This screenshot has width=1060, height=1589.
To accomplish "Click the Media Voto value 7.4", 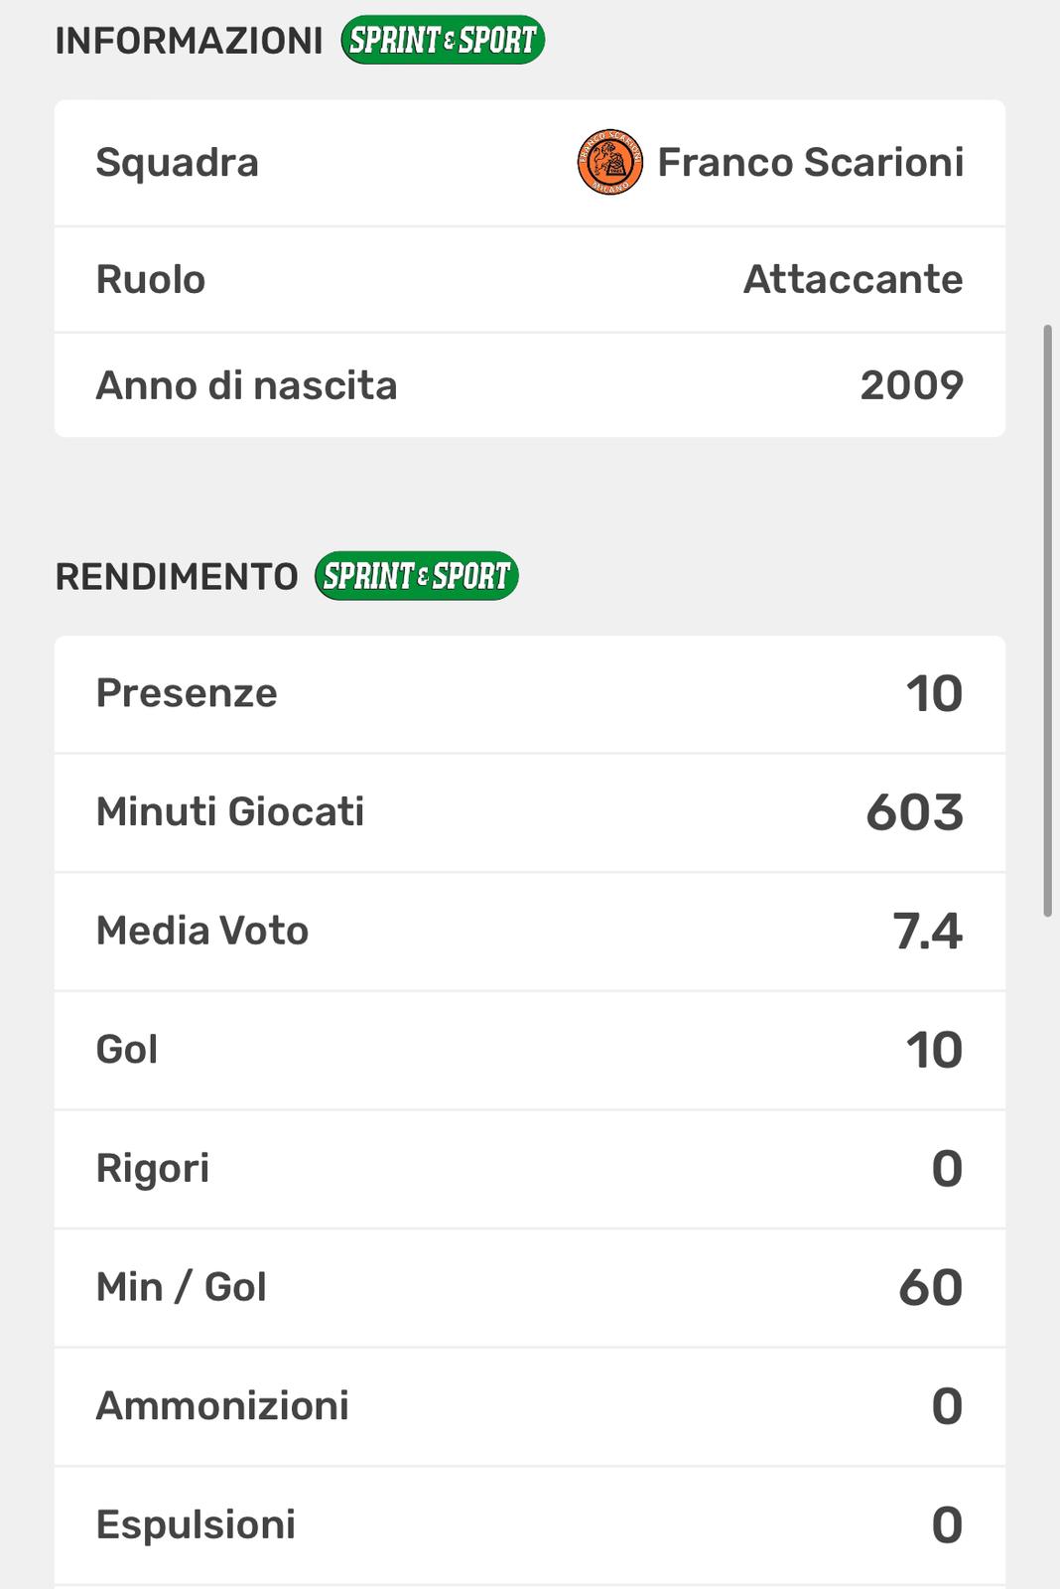I will pos(927,932).
